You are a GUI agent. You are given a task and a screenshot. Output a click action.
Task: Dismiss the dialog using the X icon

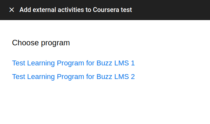(x=12, y=10)
